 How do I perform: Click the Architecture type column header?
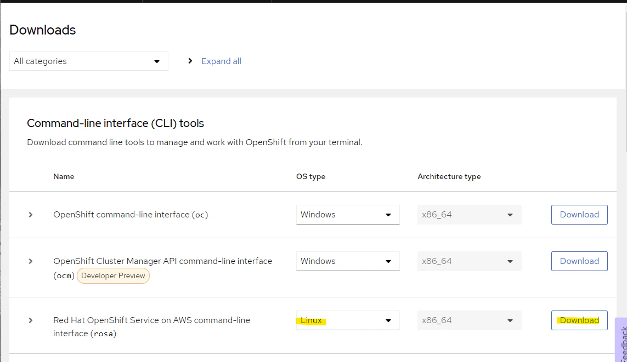coord(449,176)
